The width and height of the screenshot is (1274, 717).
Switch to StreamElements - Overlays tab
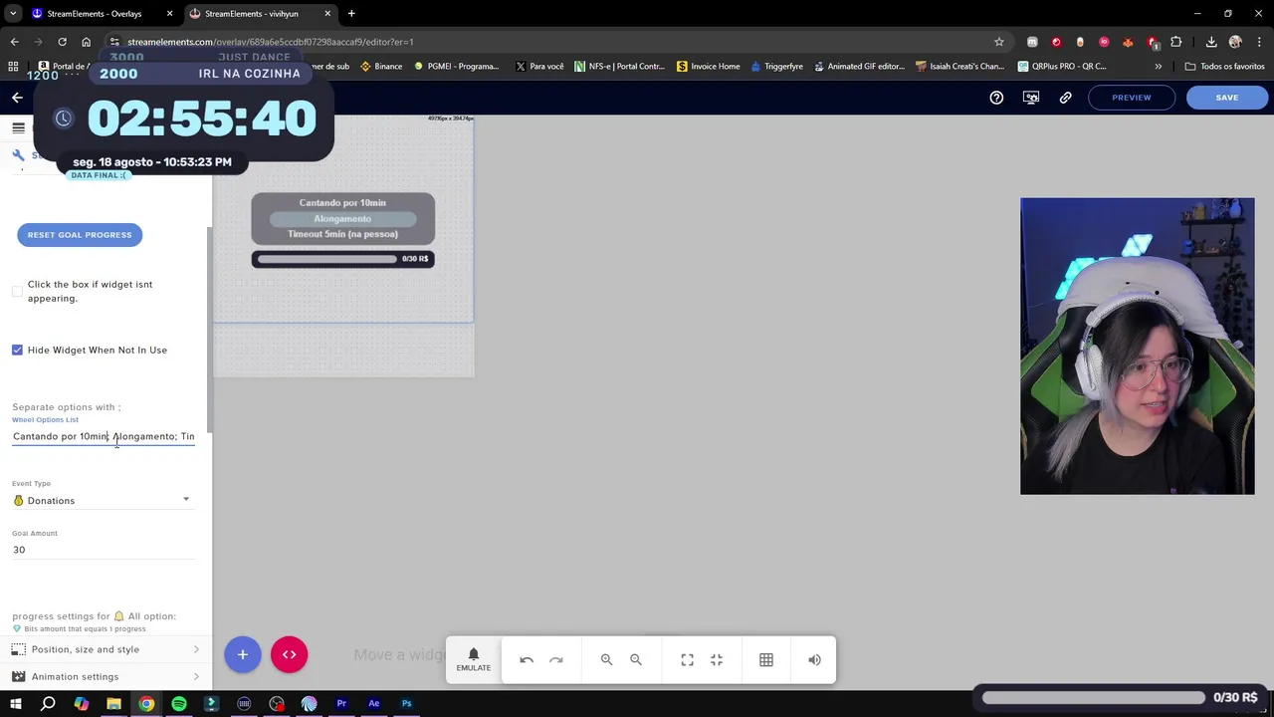coord(102,14)
